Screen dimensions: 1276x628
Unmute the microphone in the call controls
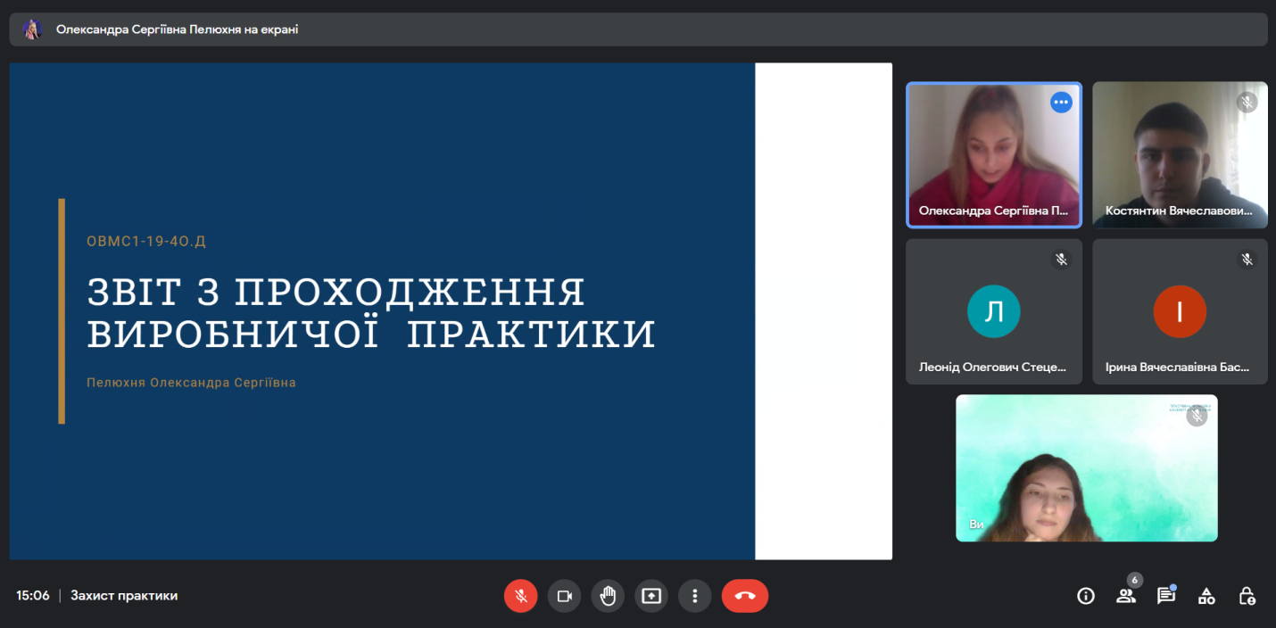(x=520, y=596)
